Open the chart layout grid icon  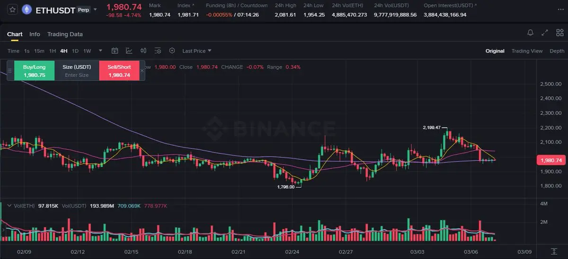(560, 33)
